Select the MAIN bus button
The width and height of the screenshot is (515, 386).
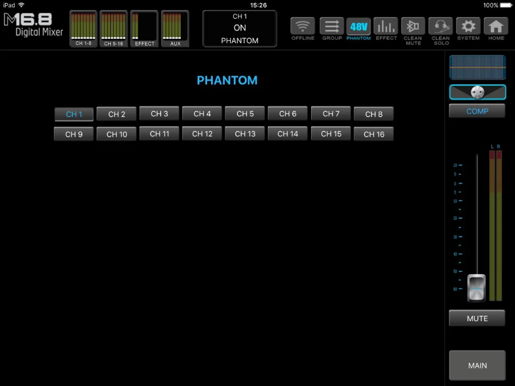coord(477,365)
